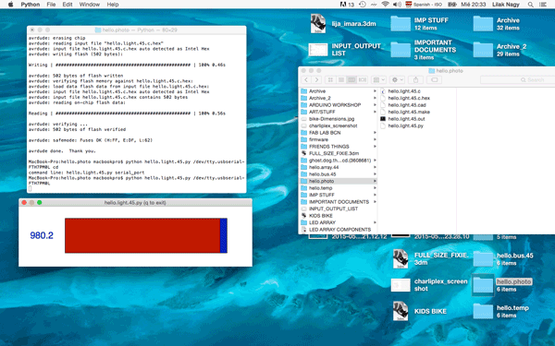
Task: Click the battery status icon
Action: [x=452, y=5]
